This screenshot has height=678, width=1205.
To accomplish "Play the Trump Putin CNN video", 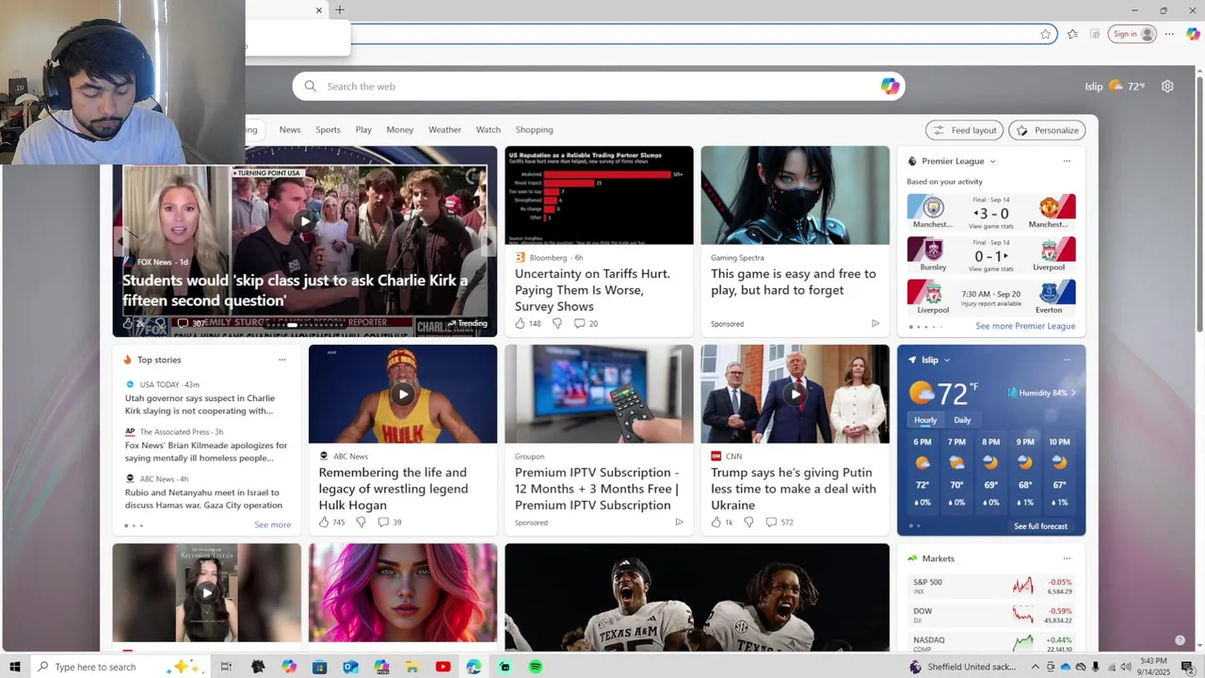I will coord(795,394).
